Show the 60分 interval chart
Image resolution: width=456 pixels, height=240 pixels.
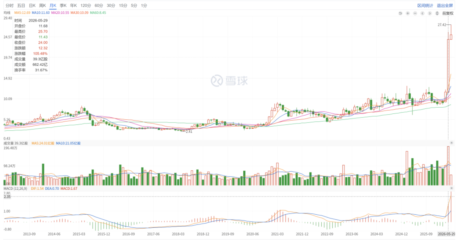[x=99, y=5]
